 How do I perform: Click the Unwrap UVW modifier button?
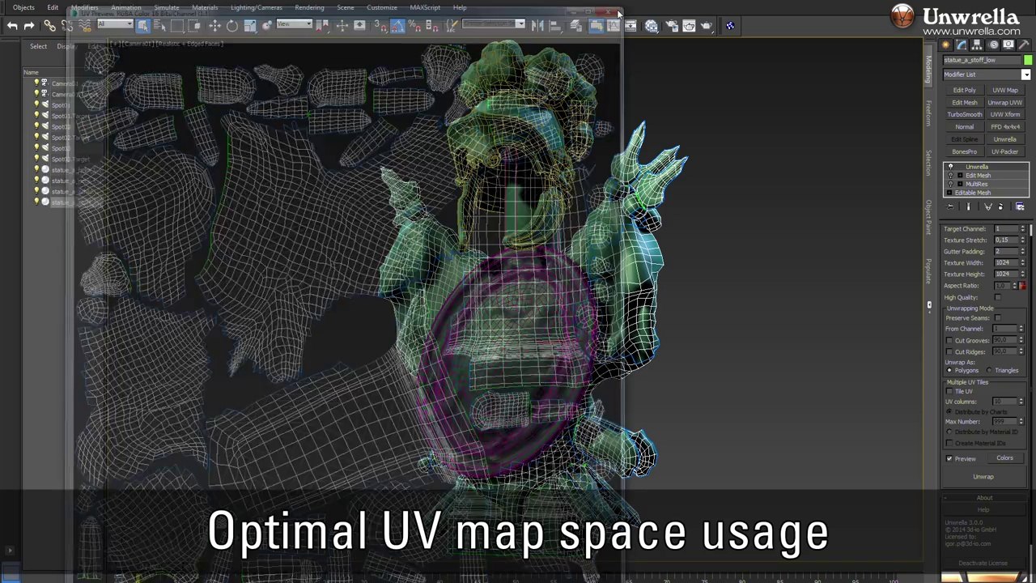click(x=1005, y=103)
